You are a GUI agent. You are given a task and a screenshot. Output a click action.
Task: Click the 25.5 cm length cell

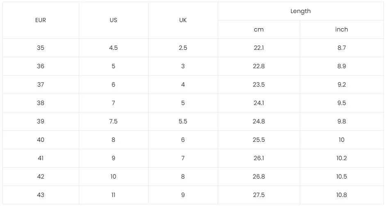click(x=259, y=140)
